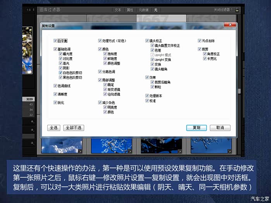Toggle the 锐化 checkbox

55,102
